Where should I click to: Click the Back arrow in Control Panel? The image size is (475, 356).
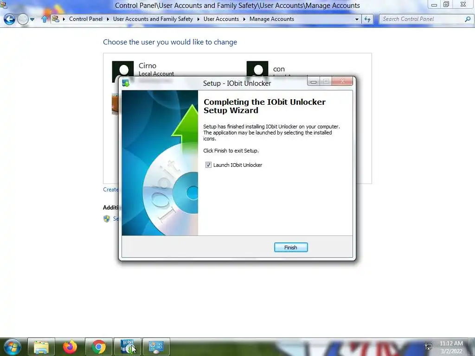[9, 19]
